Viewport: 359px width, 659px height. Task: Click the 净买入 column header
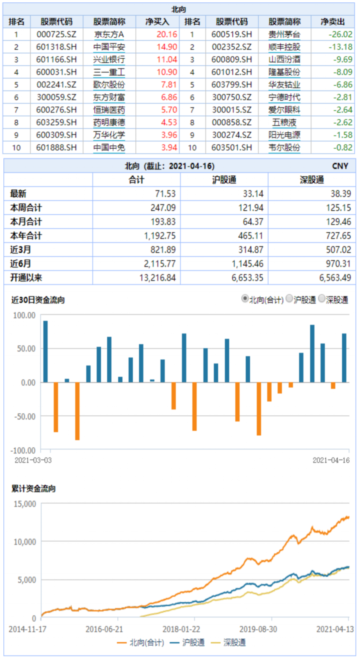tap(158, 22)
